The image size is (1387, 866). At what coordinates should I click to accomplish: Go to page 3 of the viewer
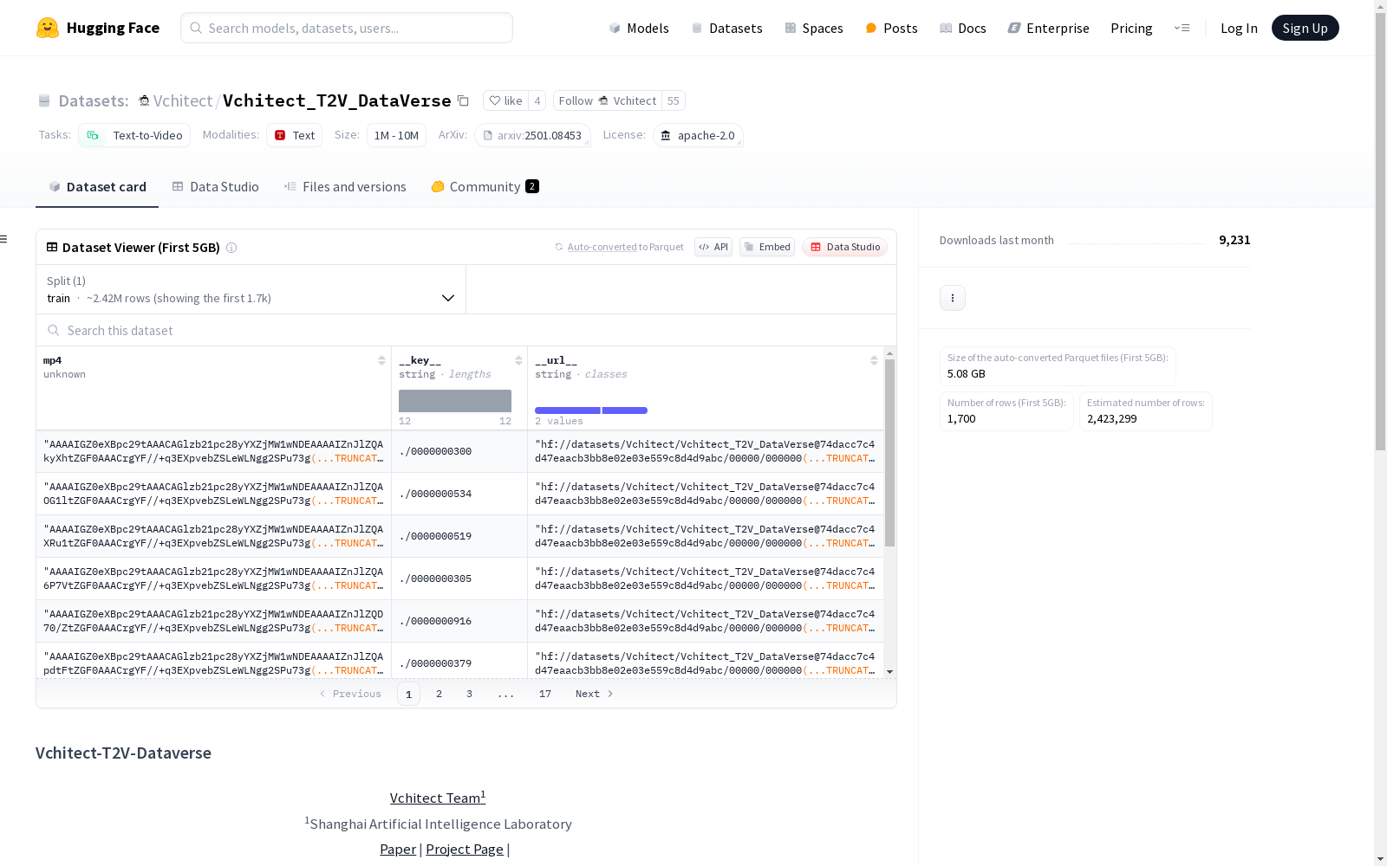tap(470, 694)
